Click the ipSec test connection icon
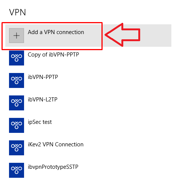This screenshot has width=174, height=189. pyautogui.click(x=17, y=125)
